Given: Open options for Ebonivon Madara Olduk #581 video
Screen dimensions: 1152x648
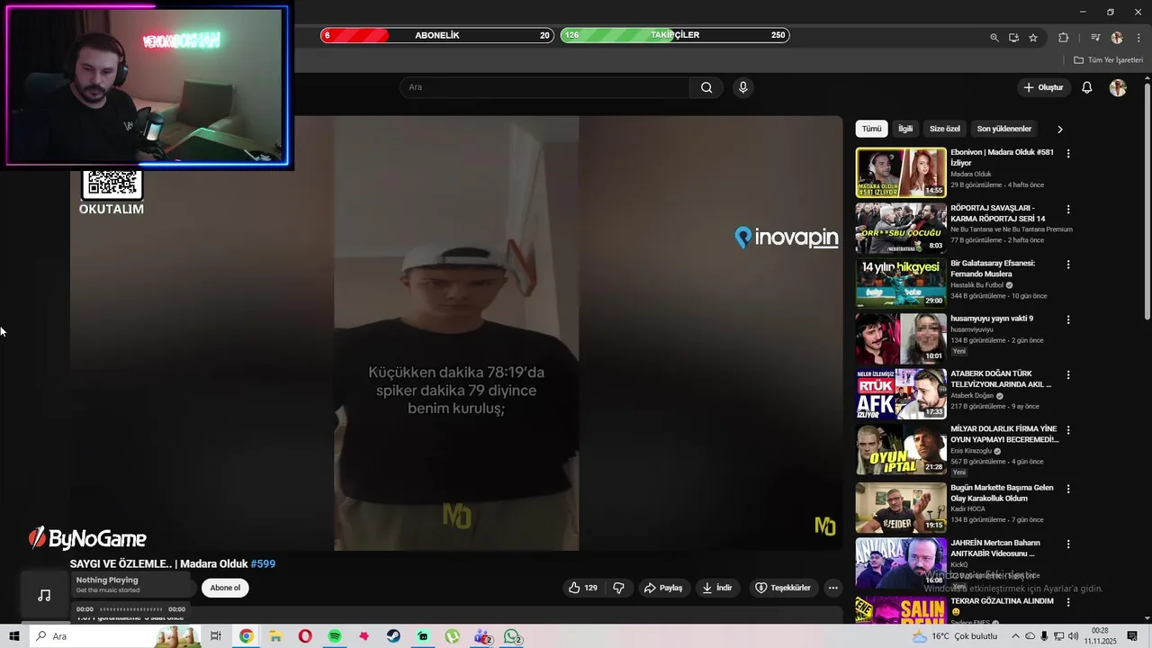Looking at the screenshot, I should click(1068, 154).
